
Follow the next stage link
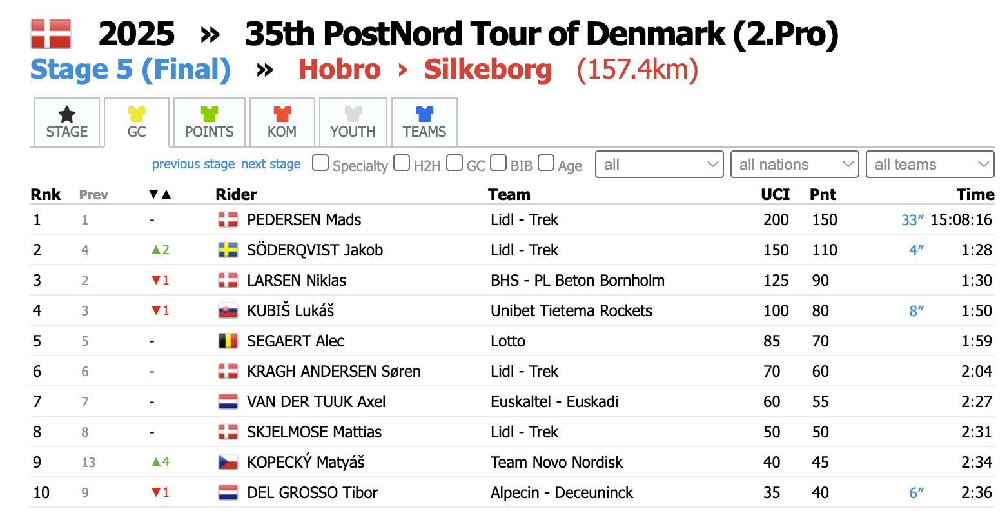click(271, 165)
